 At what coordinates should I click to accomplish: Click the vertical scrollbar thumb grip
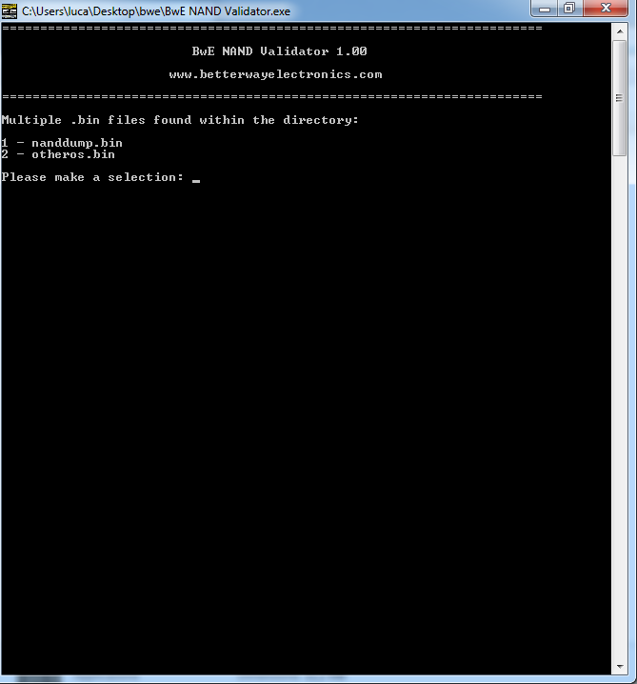click(x=620, y=98)
